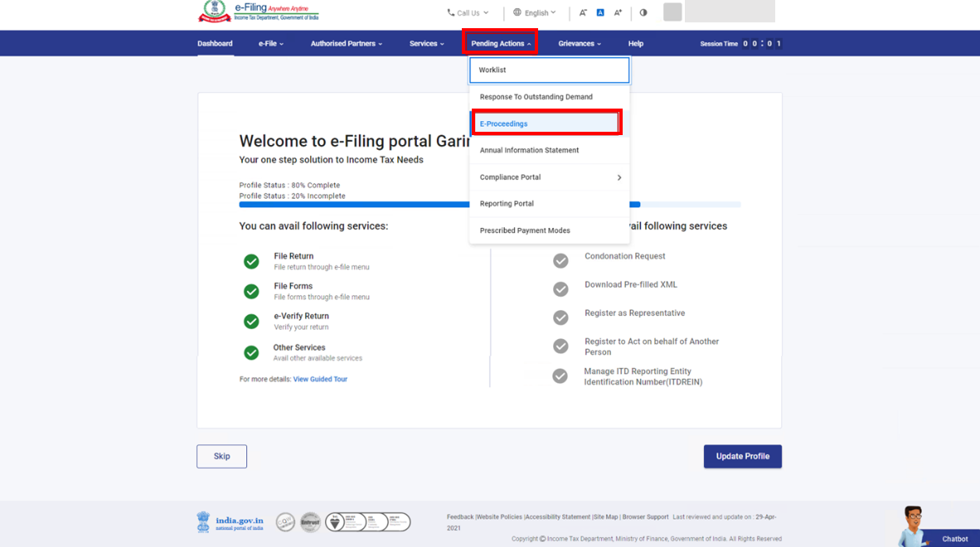Click the e-Filing portal logo
The width and height of the screenshot is (980, 547).
(x=258, y=12)
